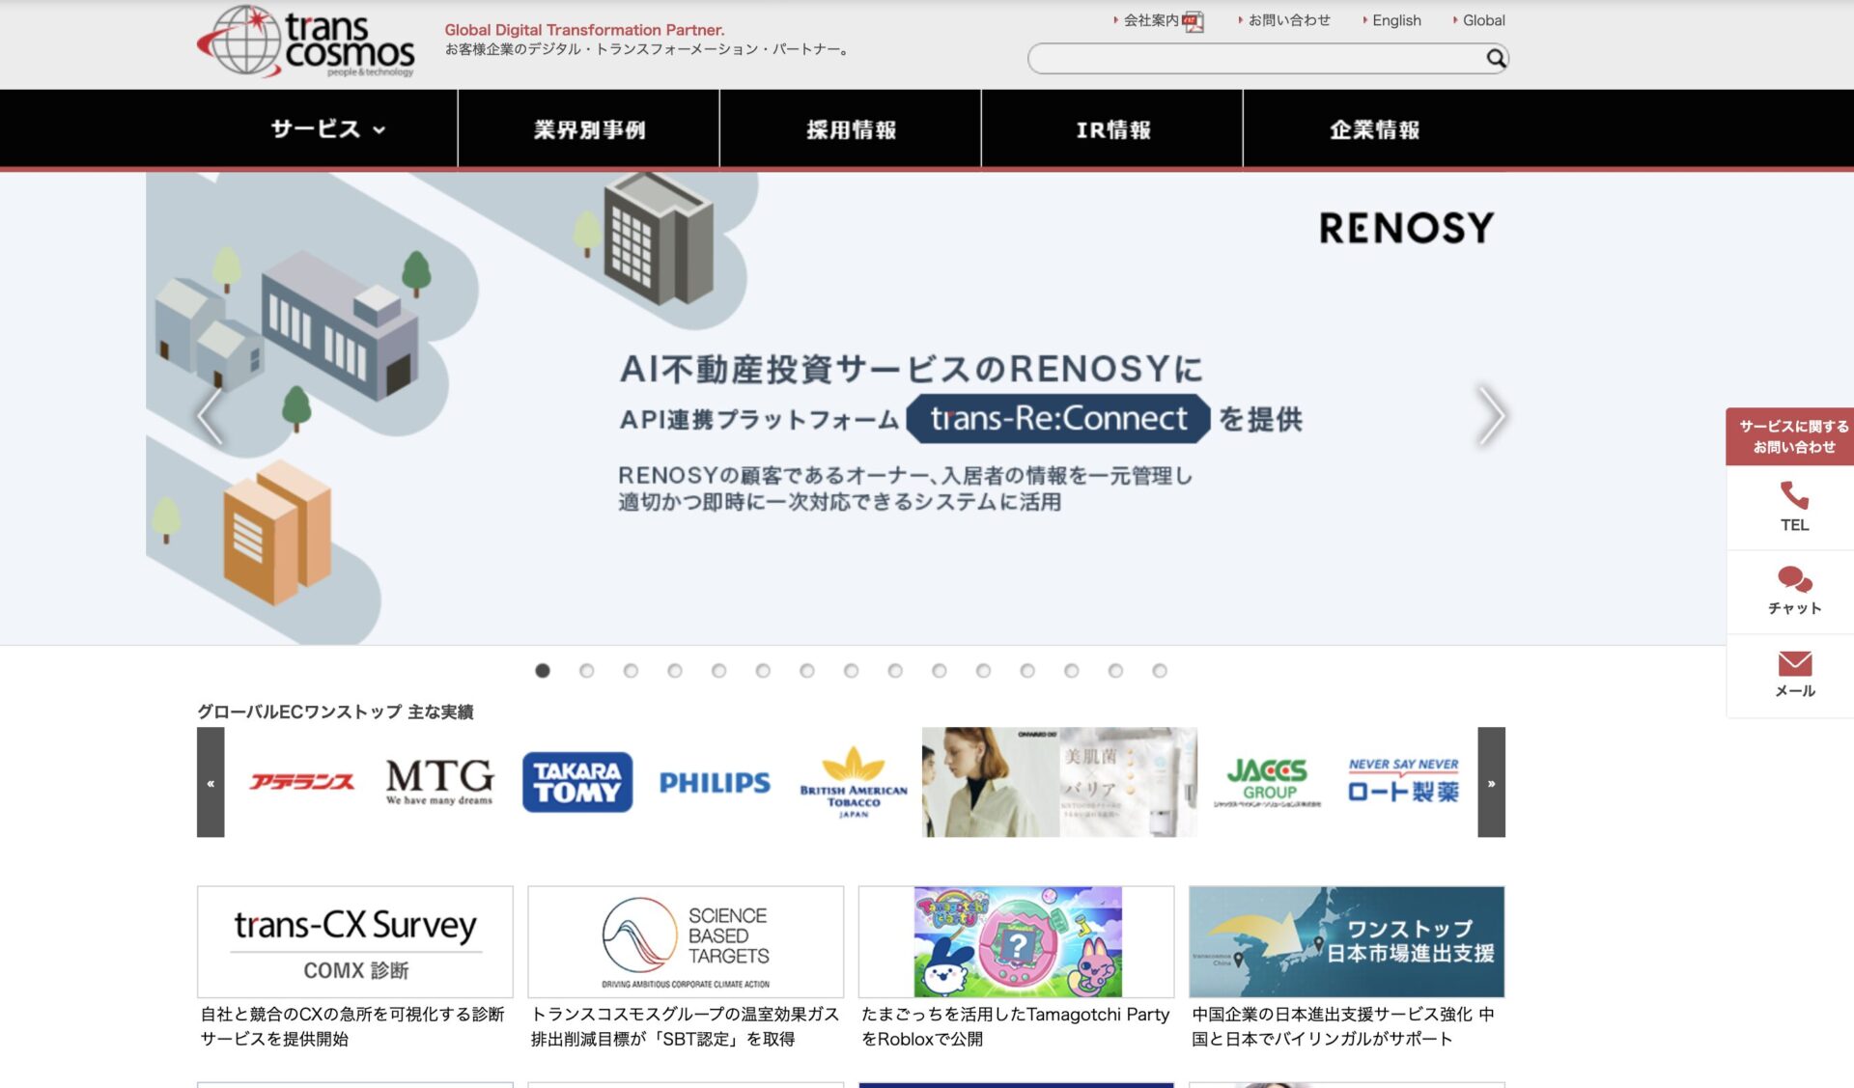The image size is (1854, 1088).
Task: Select the third carousel dot
Action: (x=631, y=671)
